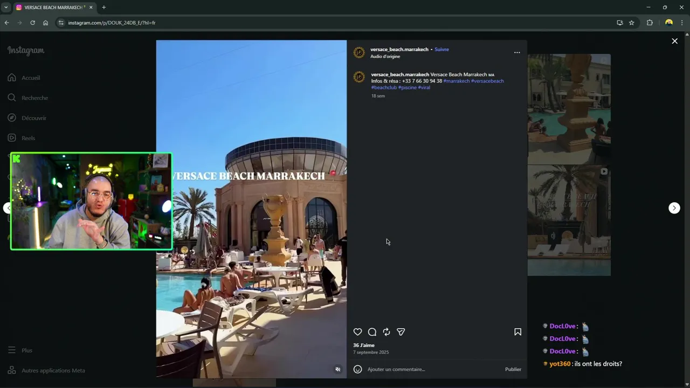Open the emoji picker in comment box
Viewport: 690px width, 388px height.
point(357,369)
